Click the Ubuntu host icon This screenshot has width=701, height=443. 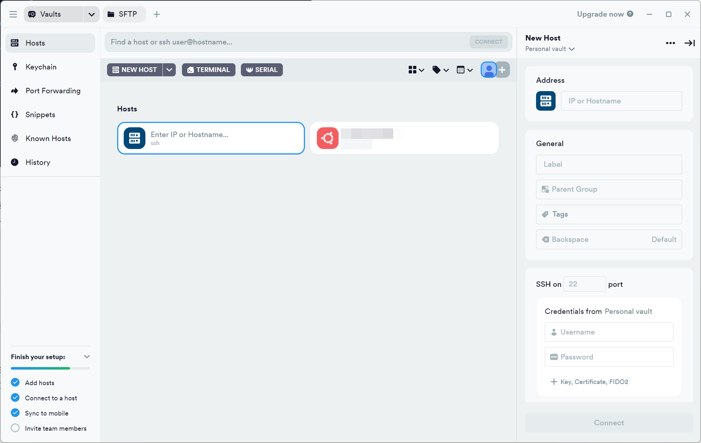pos(327,138)
